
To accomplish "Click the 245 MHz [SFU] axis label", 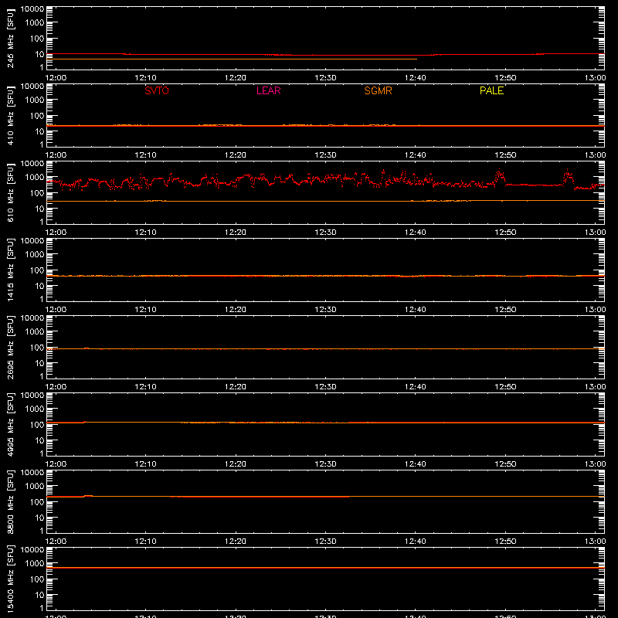I will point(10,38).
